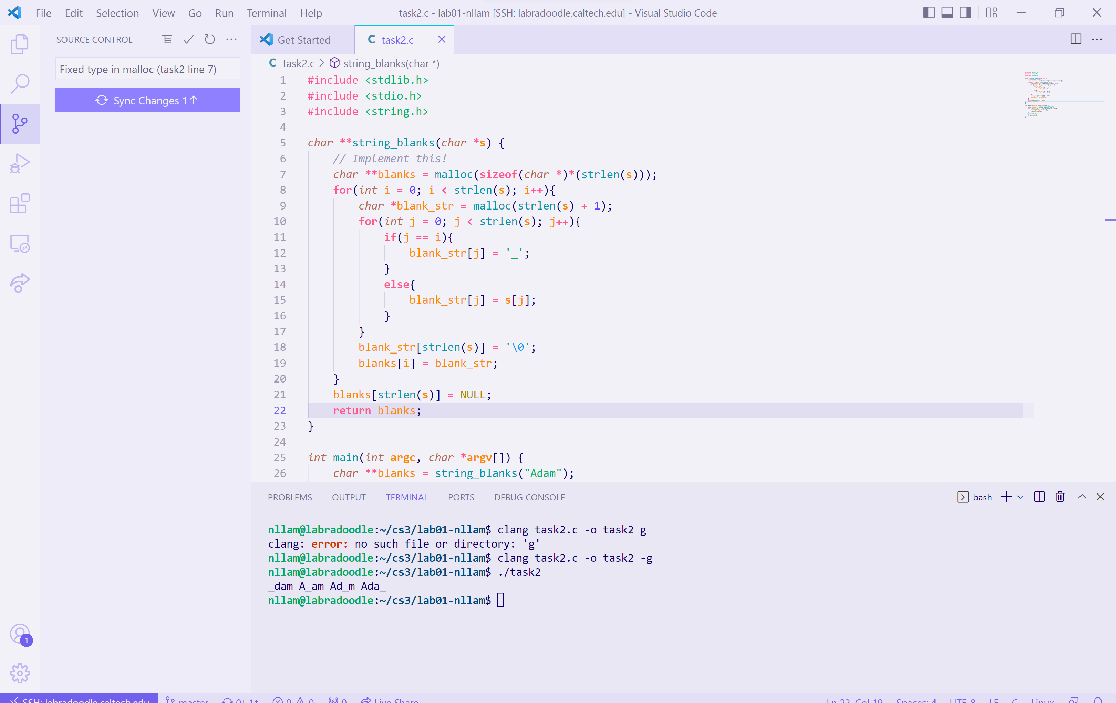
Task: Maximize the terminal panel with the chevron
Action: 1082,497
